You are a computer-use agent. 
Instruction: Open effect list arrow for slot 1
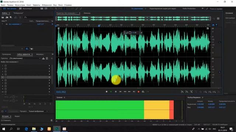click(49, 66)
